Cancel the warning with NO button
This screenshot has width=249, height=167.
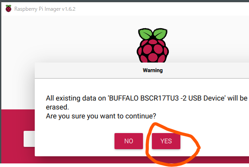(x=129, y=141)
